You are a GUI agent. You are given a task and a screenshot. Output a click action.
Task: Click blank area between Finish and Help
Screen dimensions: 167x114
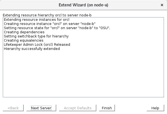tap(131, 108)
